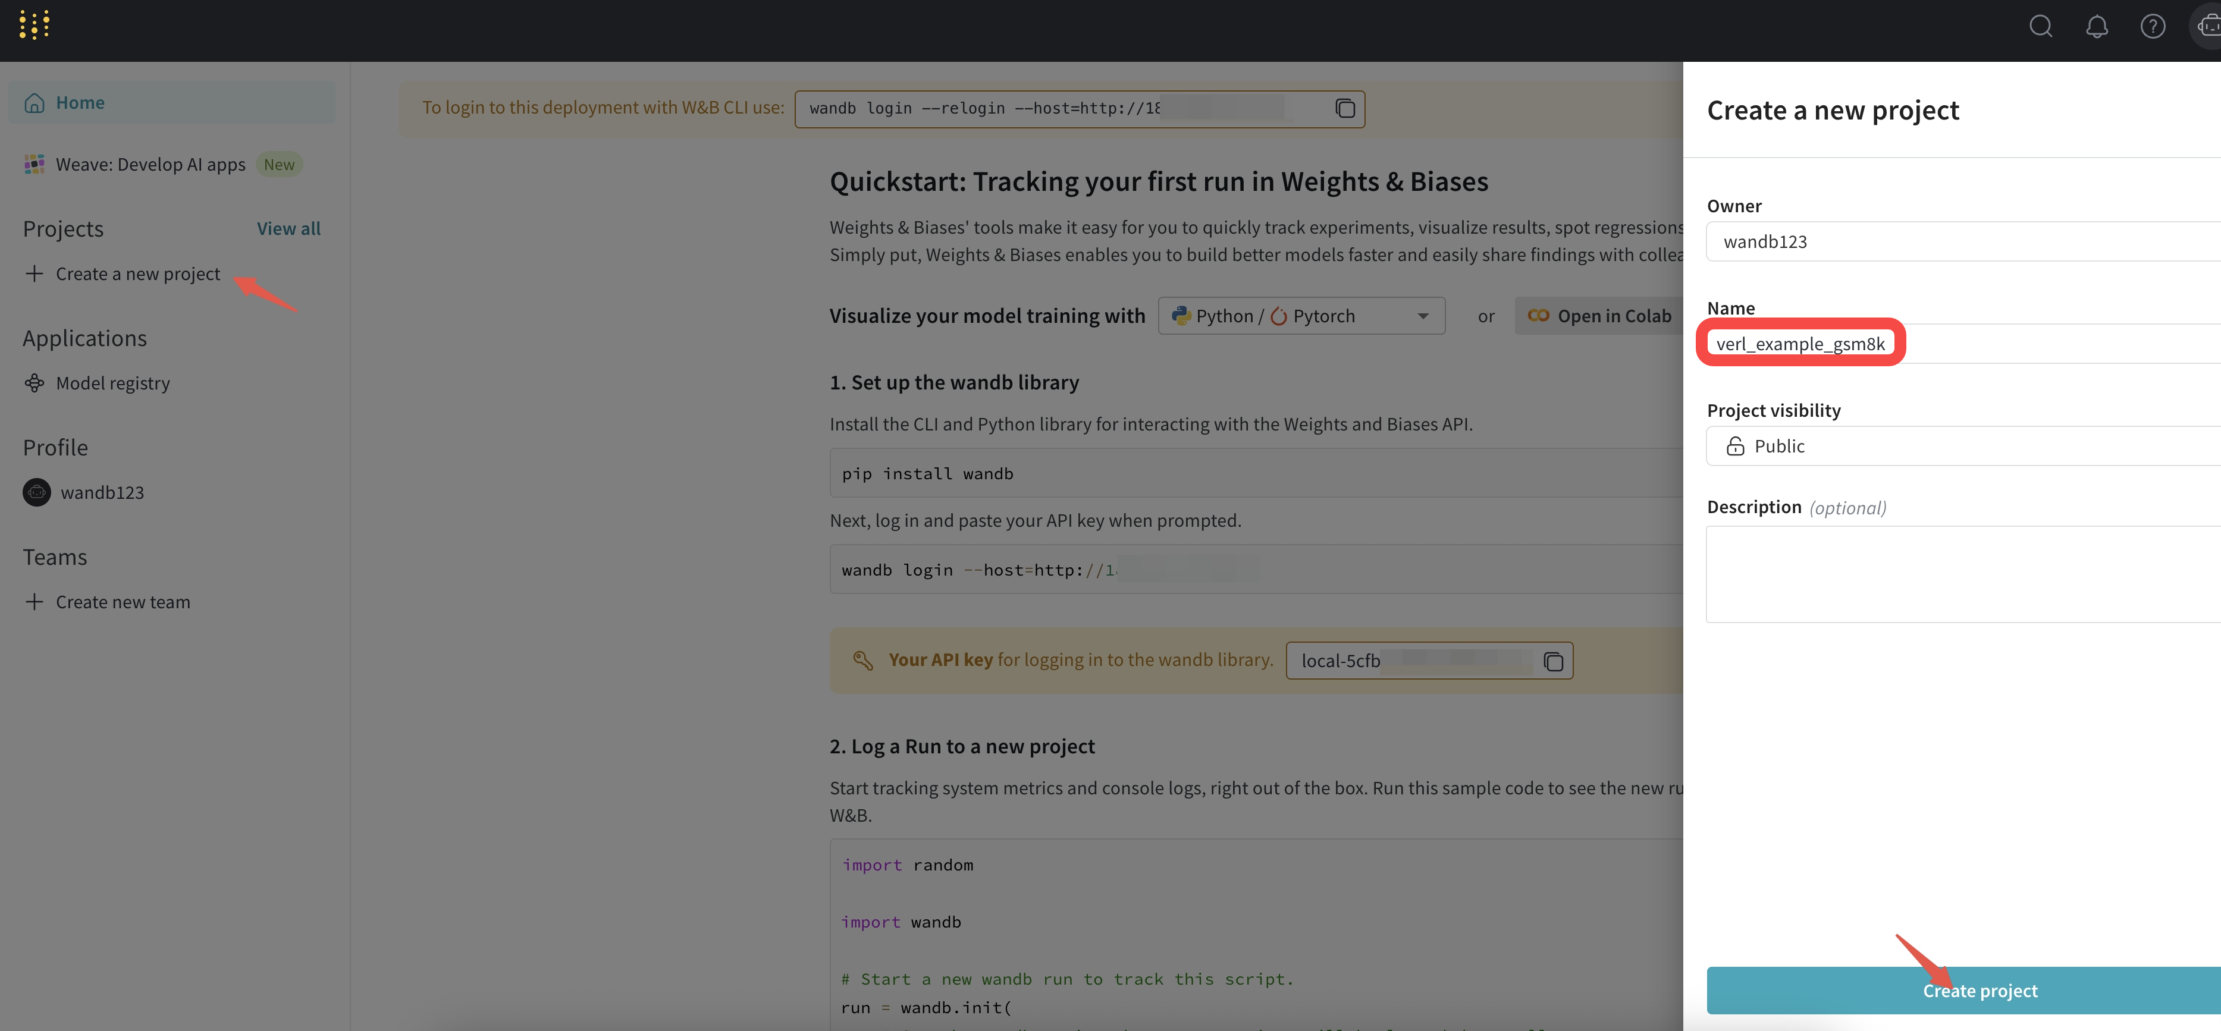Viewport: 2221px width, 1031px height.
Task: Open the user avatar menu in top bar
Action: pyautogui.click(x=2207, y=27)
